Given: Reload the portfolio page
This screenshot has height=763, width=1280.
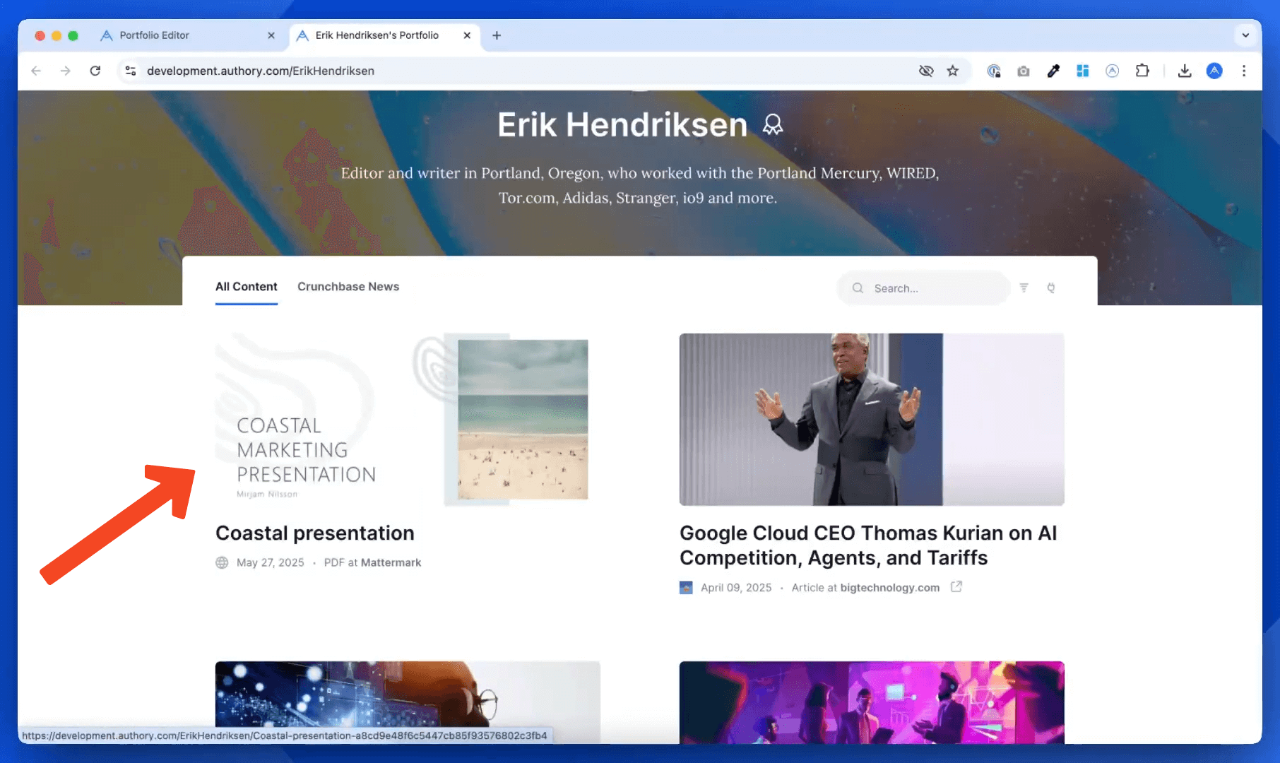Looking at the screenshot, I should tap(95, 71).
